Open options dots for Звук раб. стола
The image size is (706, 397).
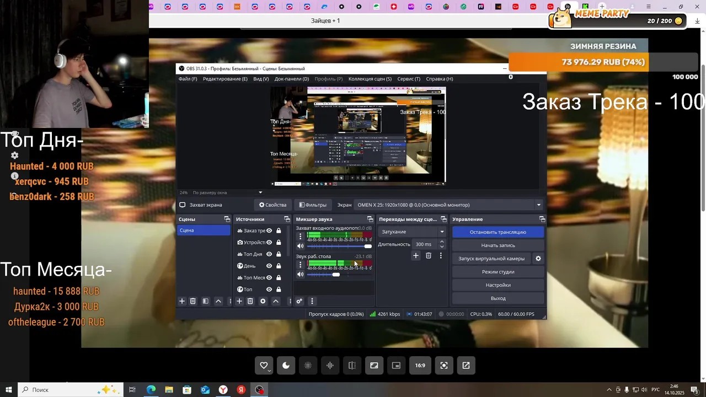coord(300,265)
